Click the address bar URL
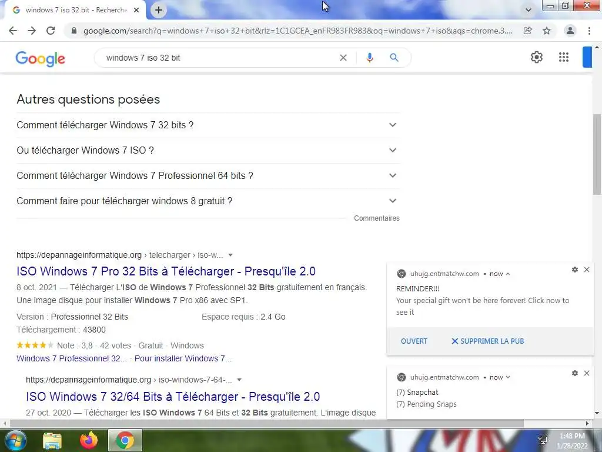This screenshot has height=452, width=602. (297, 31)
